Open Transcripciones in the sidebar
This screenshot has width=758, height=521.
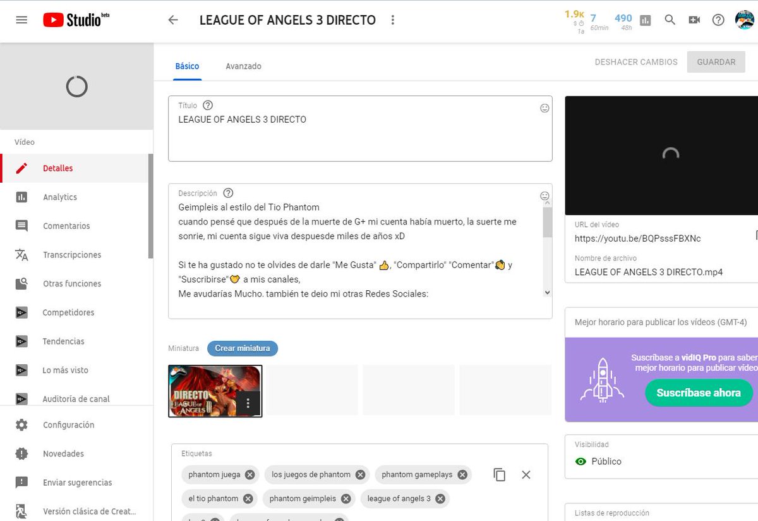[x=75, y=255]
